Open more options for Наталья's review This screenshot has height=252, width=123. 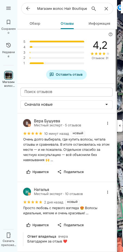pos(108,192)
